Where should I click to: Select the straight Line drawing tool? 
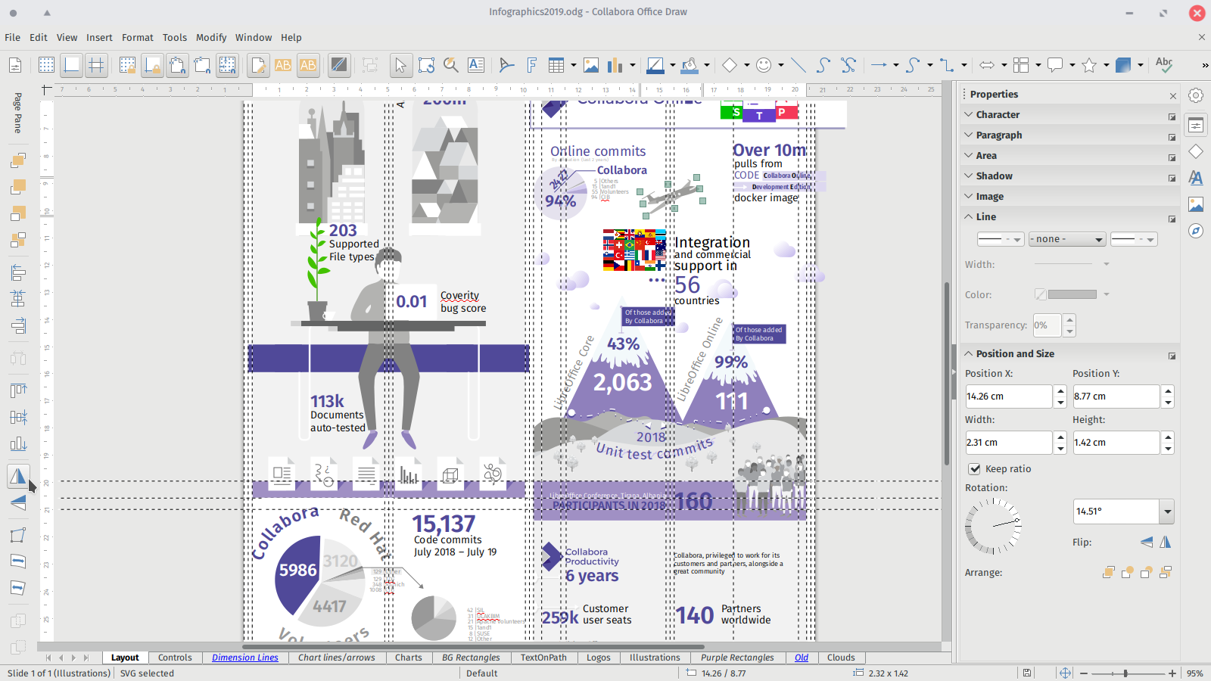pos(799,65)
